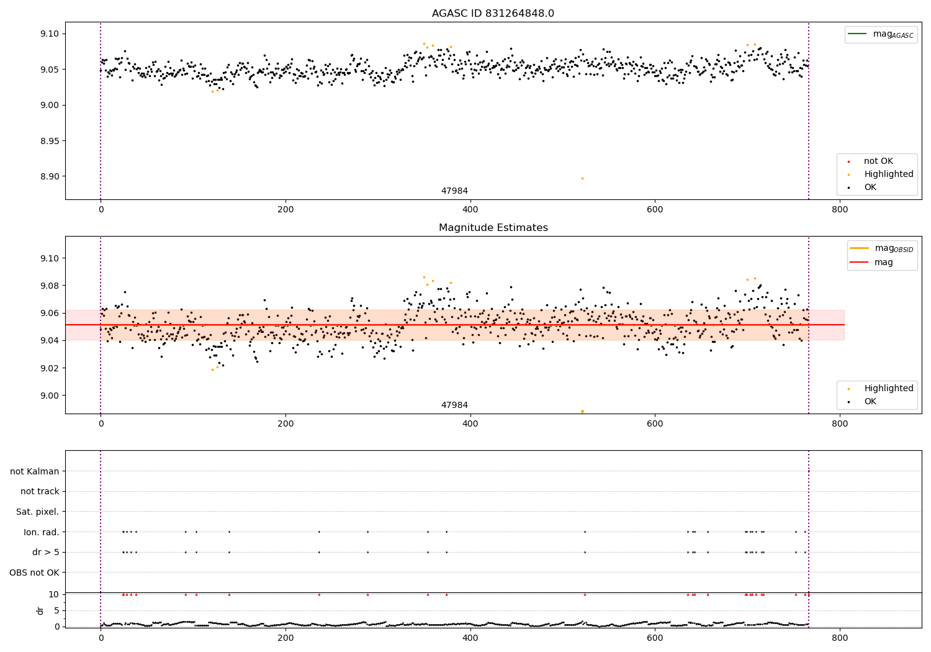Viewport: 931px width, 652px height.
Task: Click the 'Sat. pixel.' row label
Action: click(x=38, y=512)
